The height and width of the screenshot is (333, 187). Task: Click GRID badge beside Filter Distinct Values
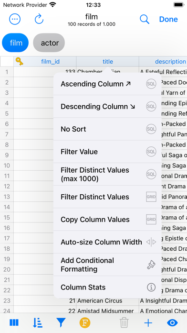(x=151, y=197)
